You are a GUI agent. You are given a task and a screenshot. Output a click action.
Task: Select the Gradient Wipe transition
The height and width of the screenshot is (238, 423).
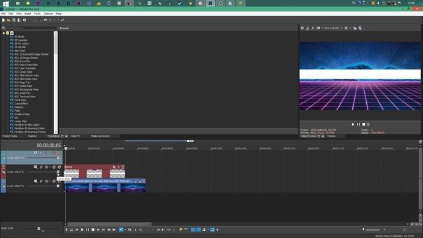(22, 114)
